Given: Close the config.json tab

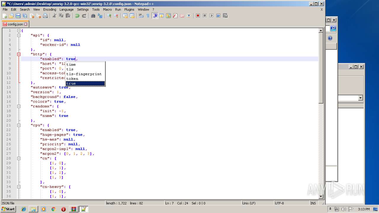Looking at the screenshot, I should 26,24.
